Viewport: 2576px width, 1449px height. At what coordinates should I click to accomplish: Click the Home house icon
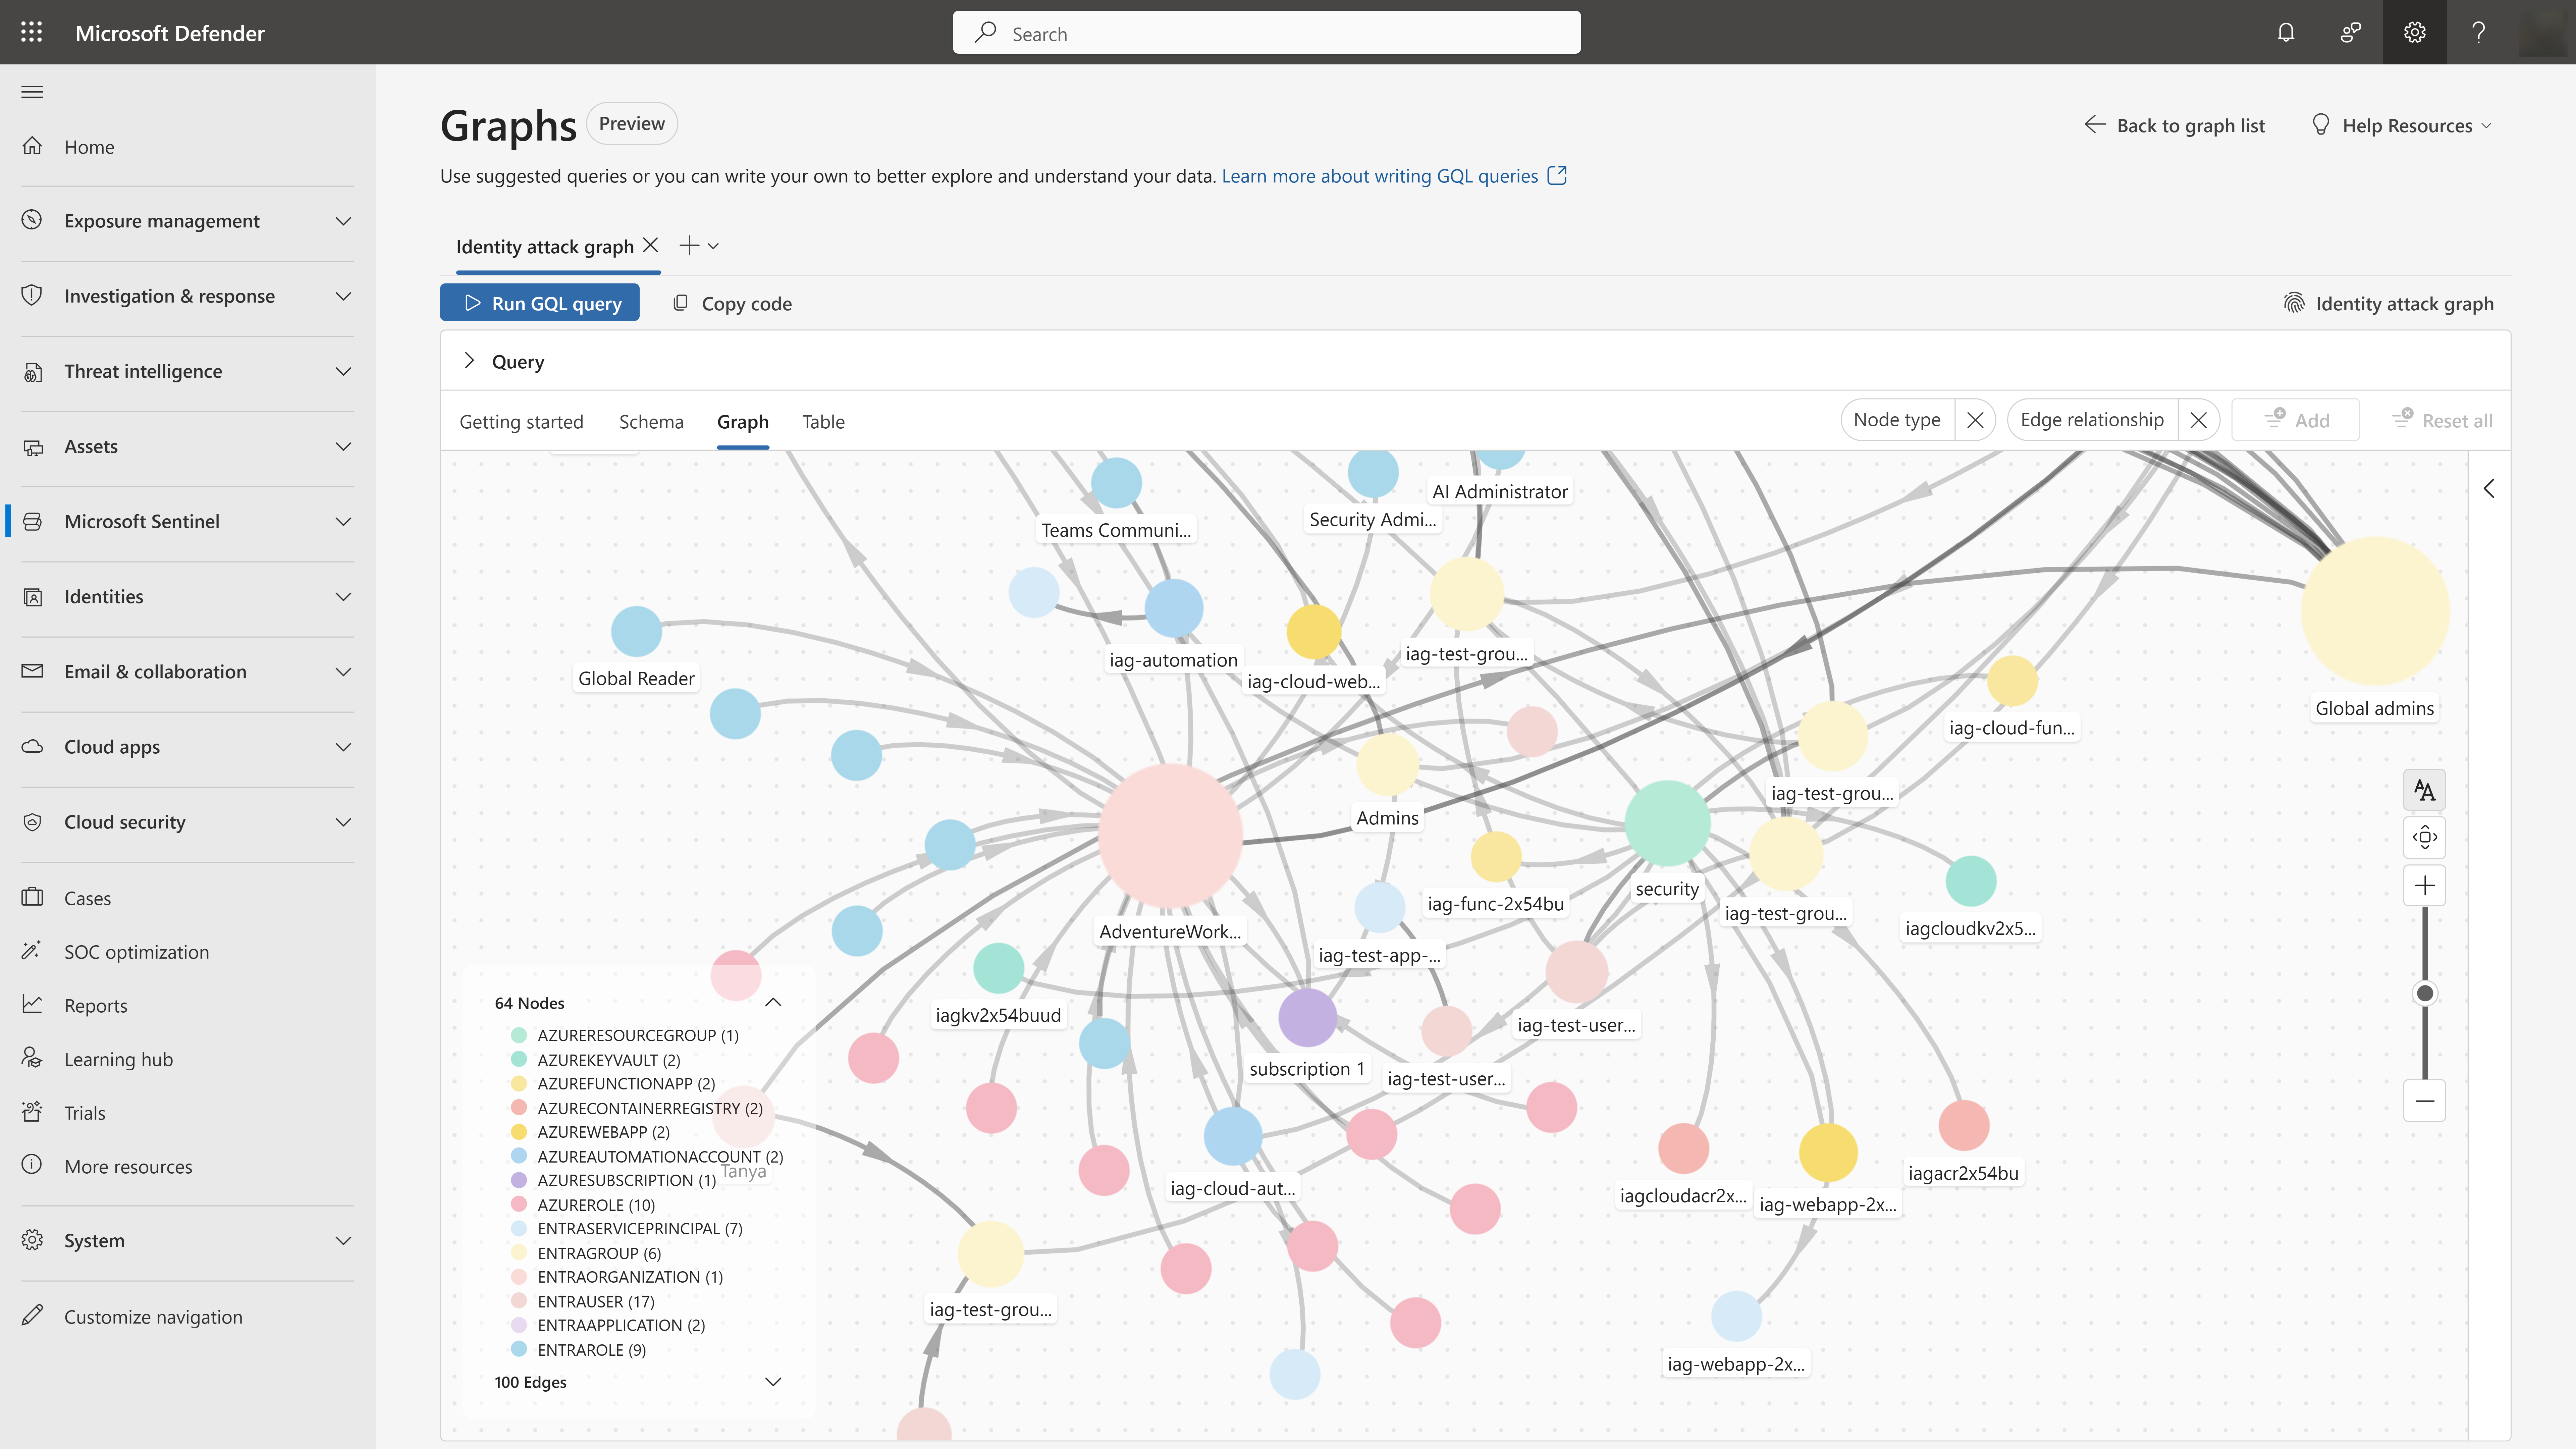32,146
